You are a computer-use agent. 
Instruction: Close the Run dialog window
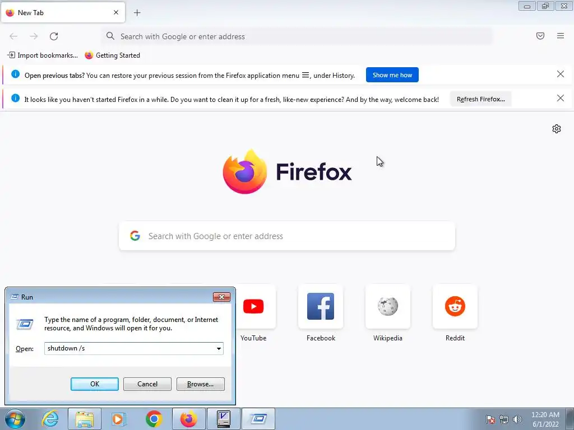[x=221, y=297]
